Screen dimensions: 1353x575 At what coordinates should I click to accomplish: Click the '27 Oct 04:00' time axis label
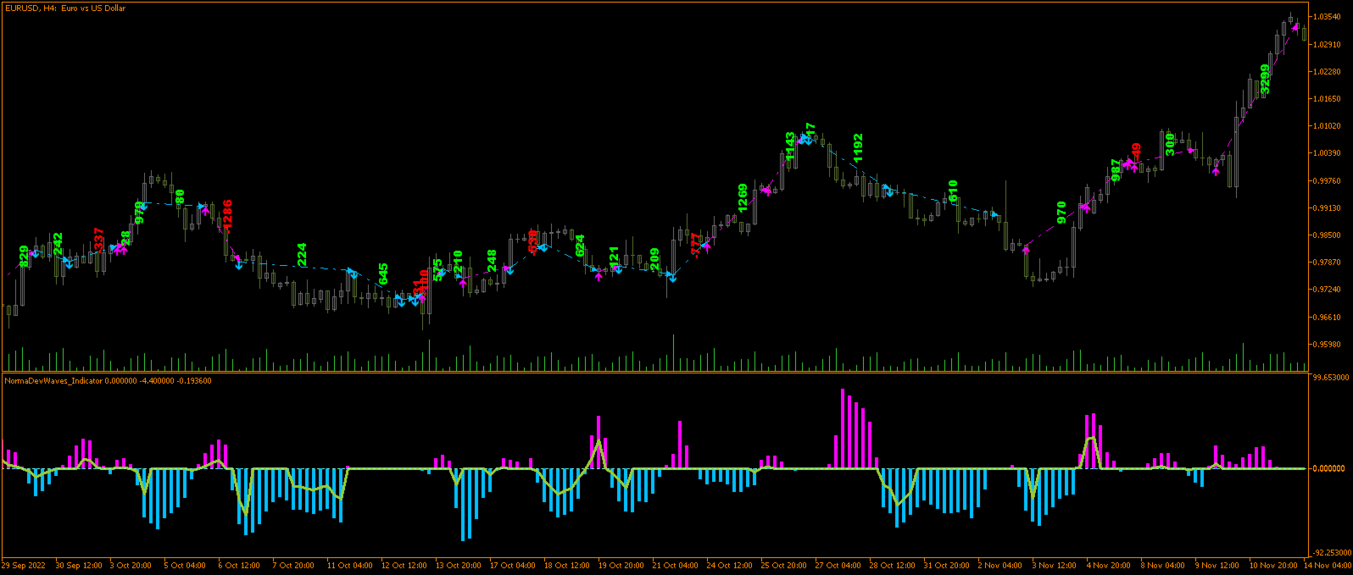pos(838,565)
